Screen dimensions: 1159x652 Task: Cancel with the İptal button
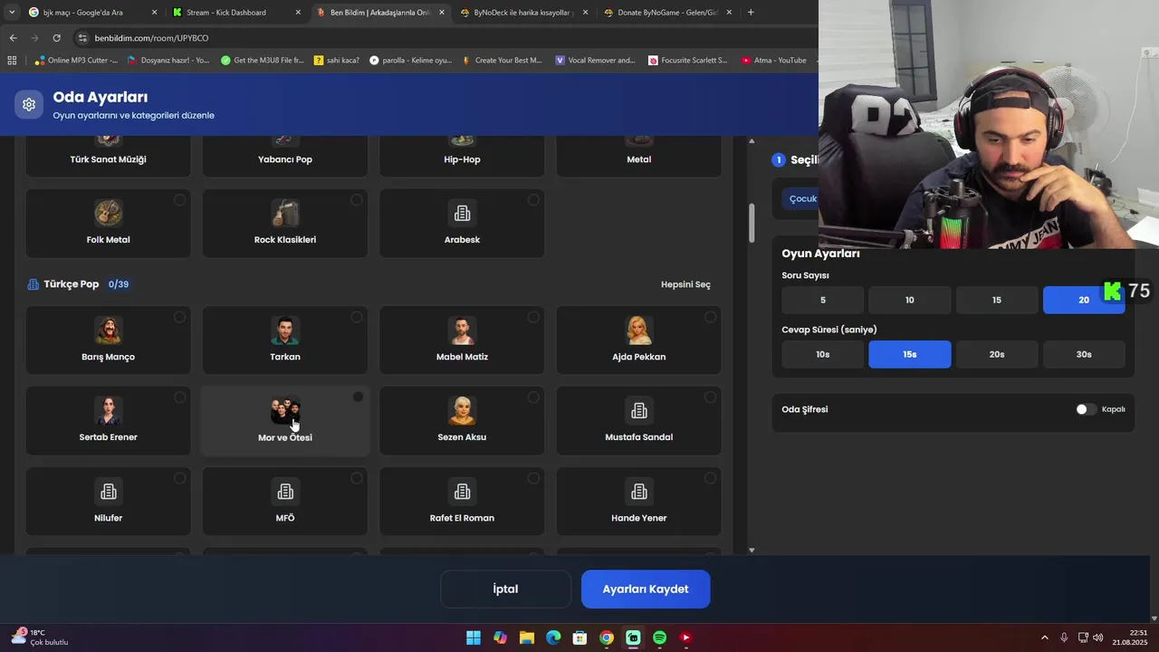tap(505, 590)
